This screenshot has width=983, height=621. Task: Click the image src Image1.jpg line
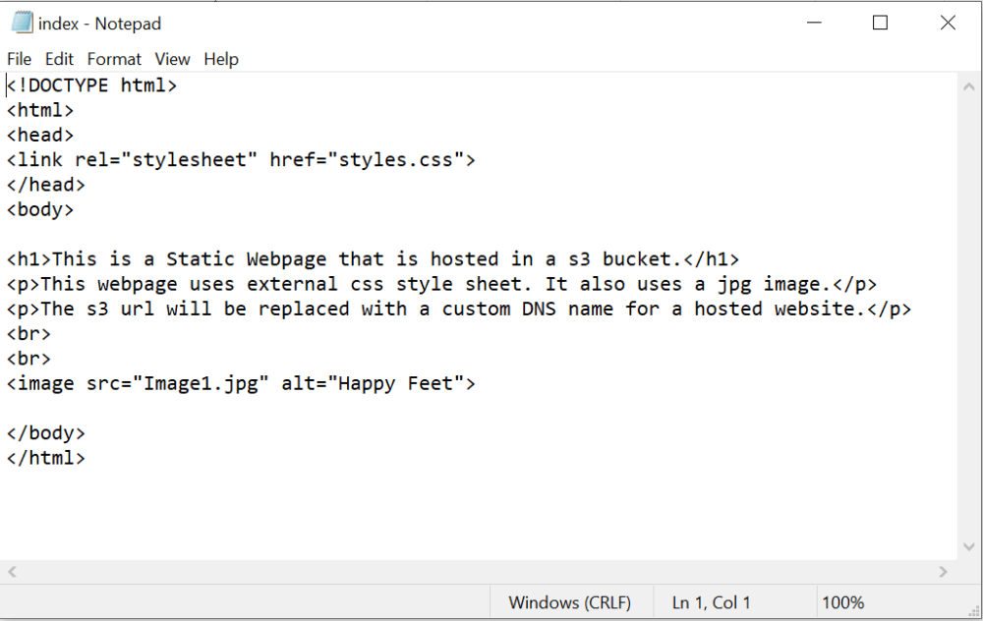click(241, 383)
